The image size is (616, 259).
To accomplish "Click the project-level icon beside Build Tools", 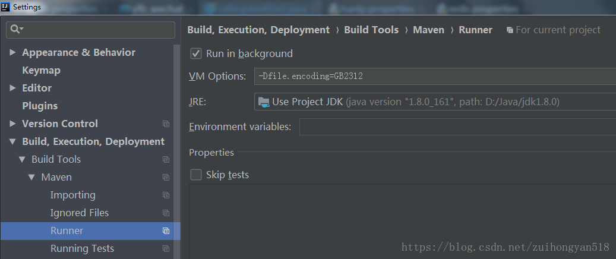I will (x=166, y=160).
